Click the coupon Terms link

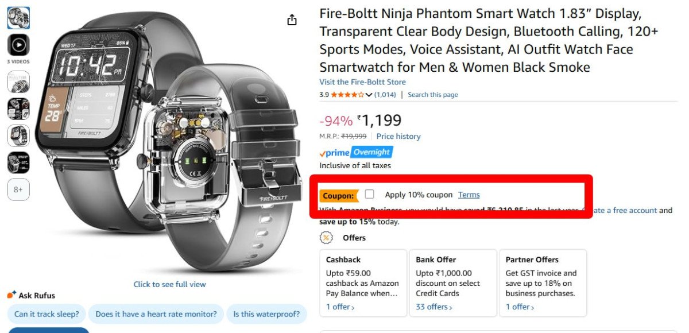tap(469, 195)
